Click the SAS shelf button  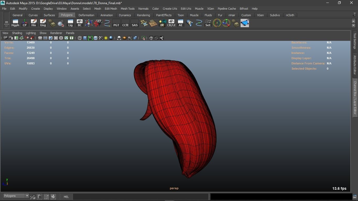click(x=134, y=23)
